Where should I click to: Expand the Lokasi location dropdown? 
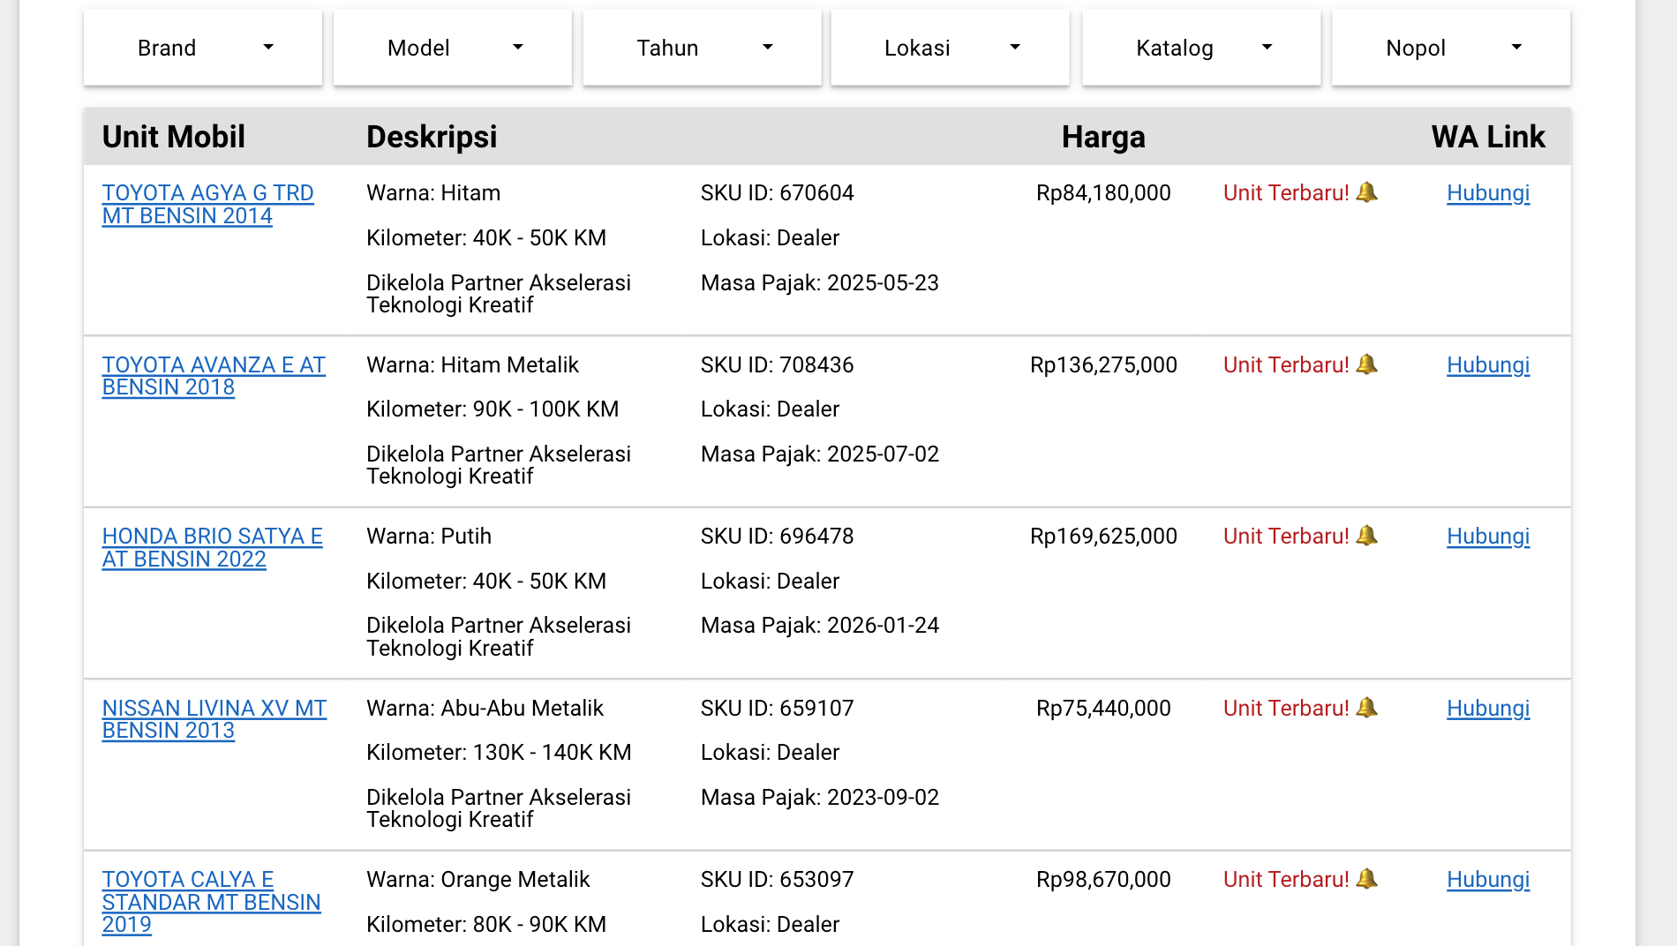click(x=951, y=48)
